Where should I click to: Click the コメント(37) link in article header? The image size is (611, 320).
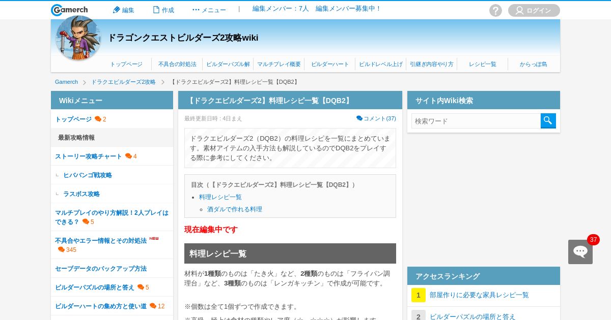coord(376,118)
